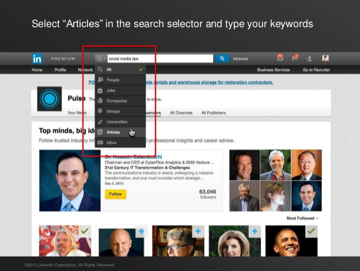This screenshot has width=360, height=271.
Task: Open the search category selector dropdown
Action: point(101,59)
